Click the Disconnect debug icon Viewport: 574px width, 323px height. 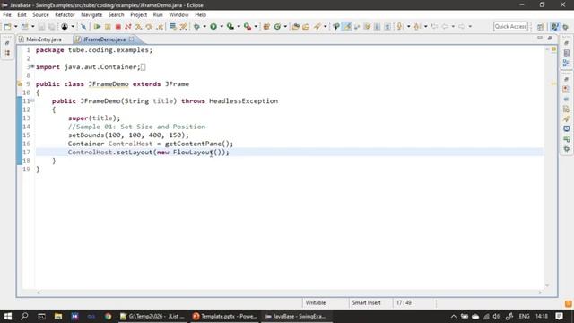point(127,27)
